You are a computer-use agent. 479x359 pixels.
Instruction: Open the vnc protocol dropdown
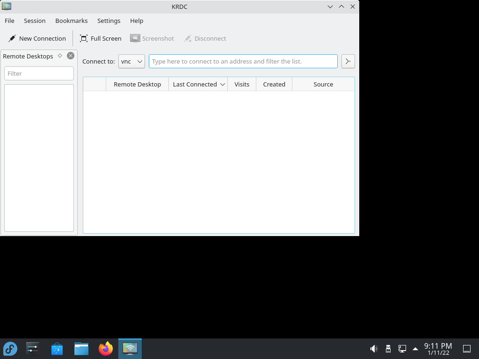coord(131,61)
